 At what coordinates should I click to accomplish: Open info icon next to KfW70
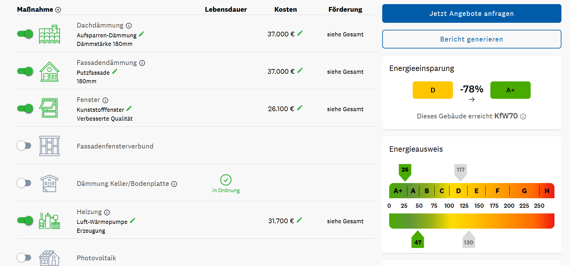[x=523, y=117]
